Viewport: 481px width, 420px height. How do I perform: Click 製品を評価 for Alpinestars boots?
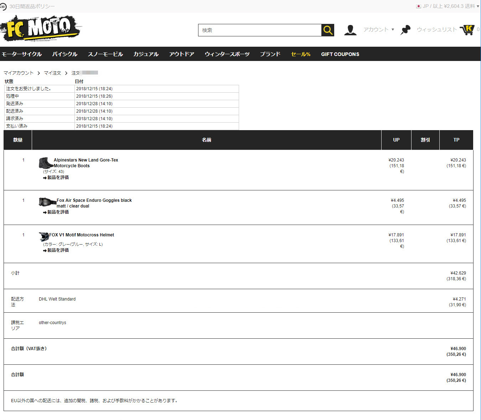[x=56, y=178]
